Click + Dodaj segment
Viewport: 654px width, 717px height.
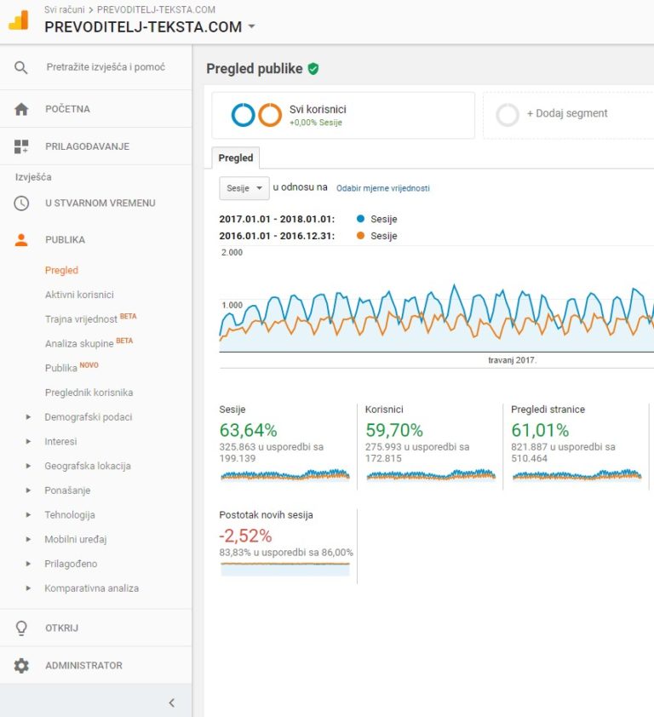(x=567, y=113)
